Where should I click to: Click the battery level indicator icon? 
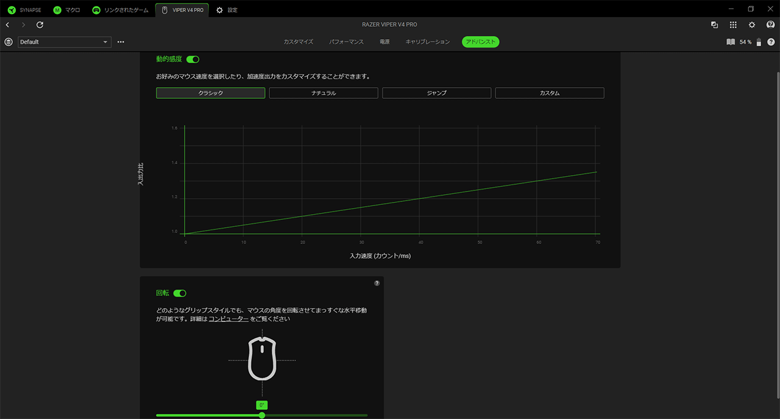[759, 42]
